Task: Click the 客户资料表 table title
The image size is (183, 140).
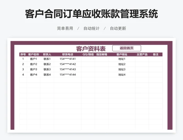Action: tap(91, 49)
